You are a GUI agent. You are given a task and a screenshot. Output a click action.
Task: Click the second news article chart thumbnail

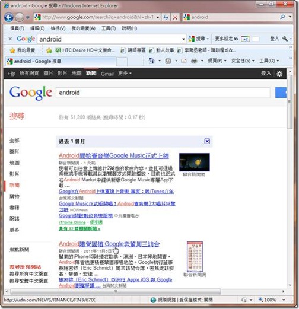pos(195,257)
